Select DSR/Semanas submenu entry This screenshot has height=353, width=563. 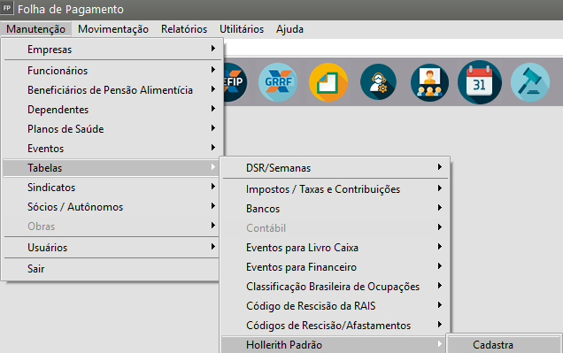(x=335, y=167)
